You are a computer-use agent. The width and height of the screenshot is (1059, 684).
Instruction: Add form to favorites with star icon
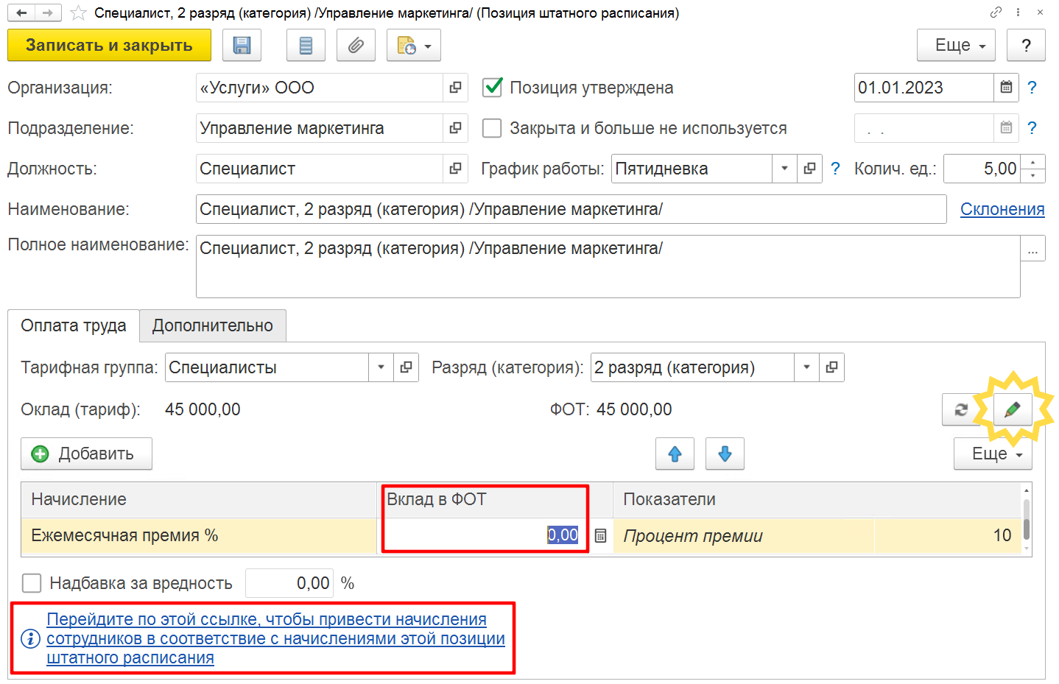tap(78, 13)
